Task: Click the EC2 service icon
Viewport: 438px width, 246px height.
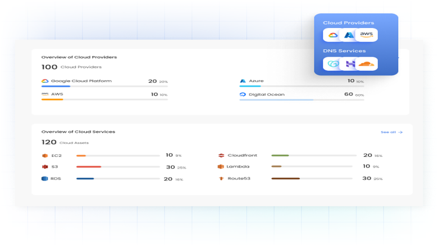Action: click(x=45, y=156)
